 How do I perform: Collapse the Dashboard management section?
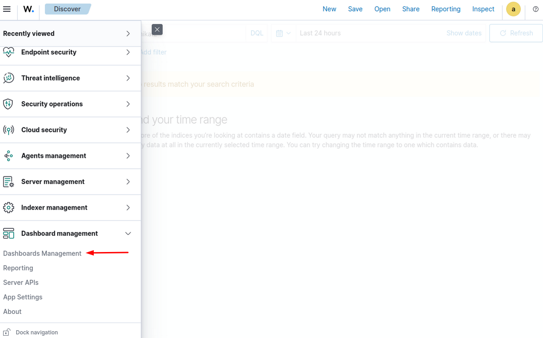tap(128, 234)
